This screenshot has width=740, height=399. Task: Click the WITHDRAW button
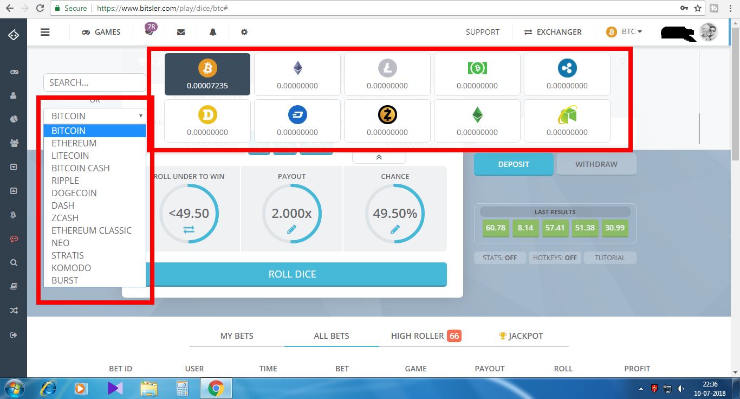tap(596, 164)
